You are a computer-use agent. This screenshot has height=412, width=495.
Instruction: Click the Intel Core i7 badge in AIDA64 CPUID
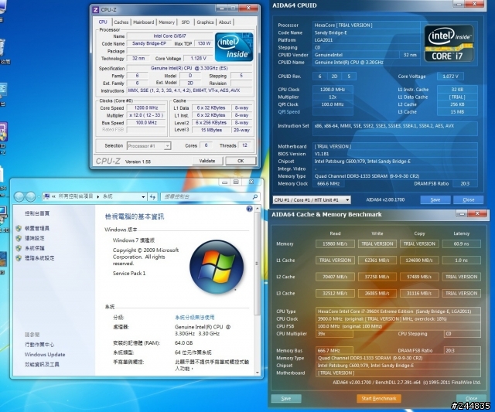[x=449, y=43]
